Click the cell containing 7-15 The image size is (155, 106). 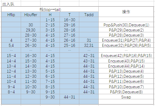pos(50,81)
